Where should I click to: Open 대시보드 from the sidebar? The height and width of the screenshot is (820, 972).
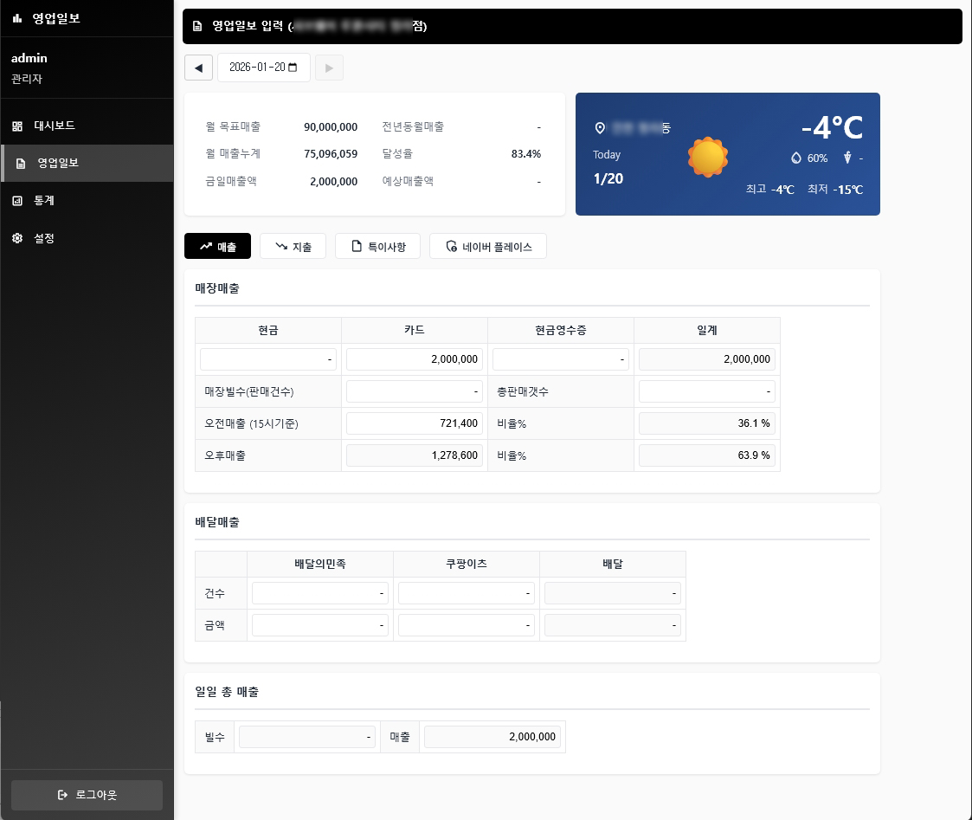[54, 126]
